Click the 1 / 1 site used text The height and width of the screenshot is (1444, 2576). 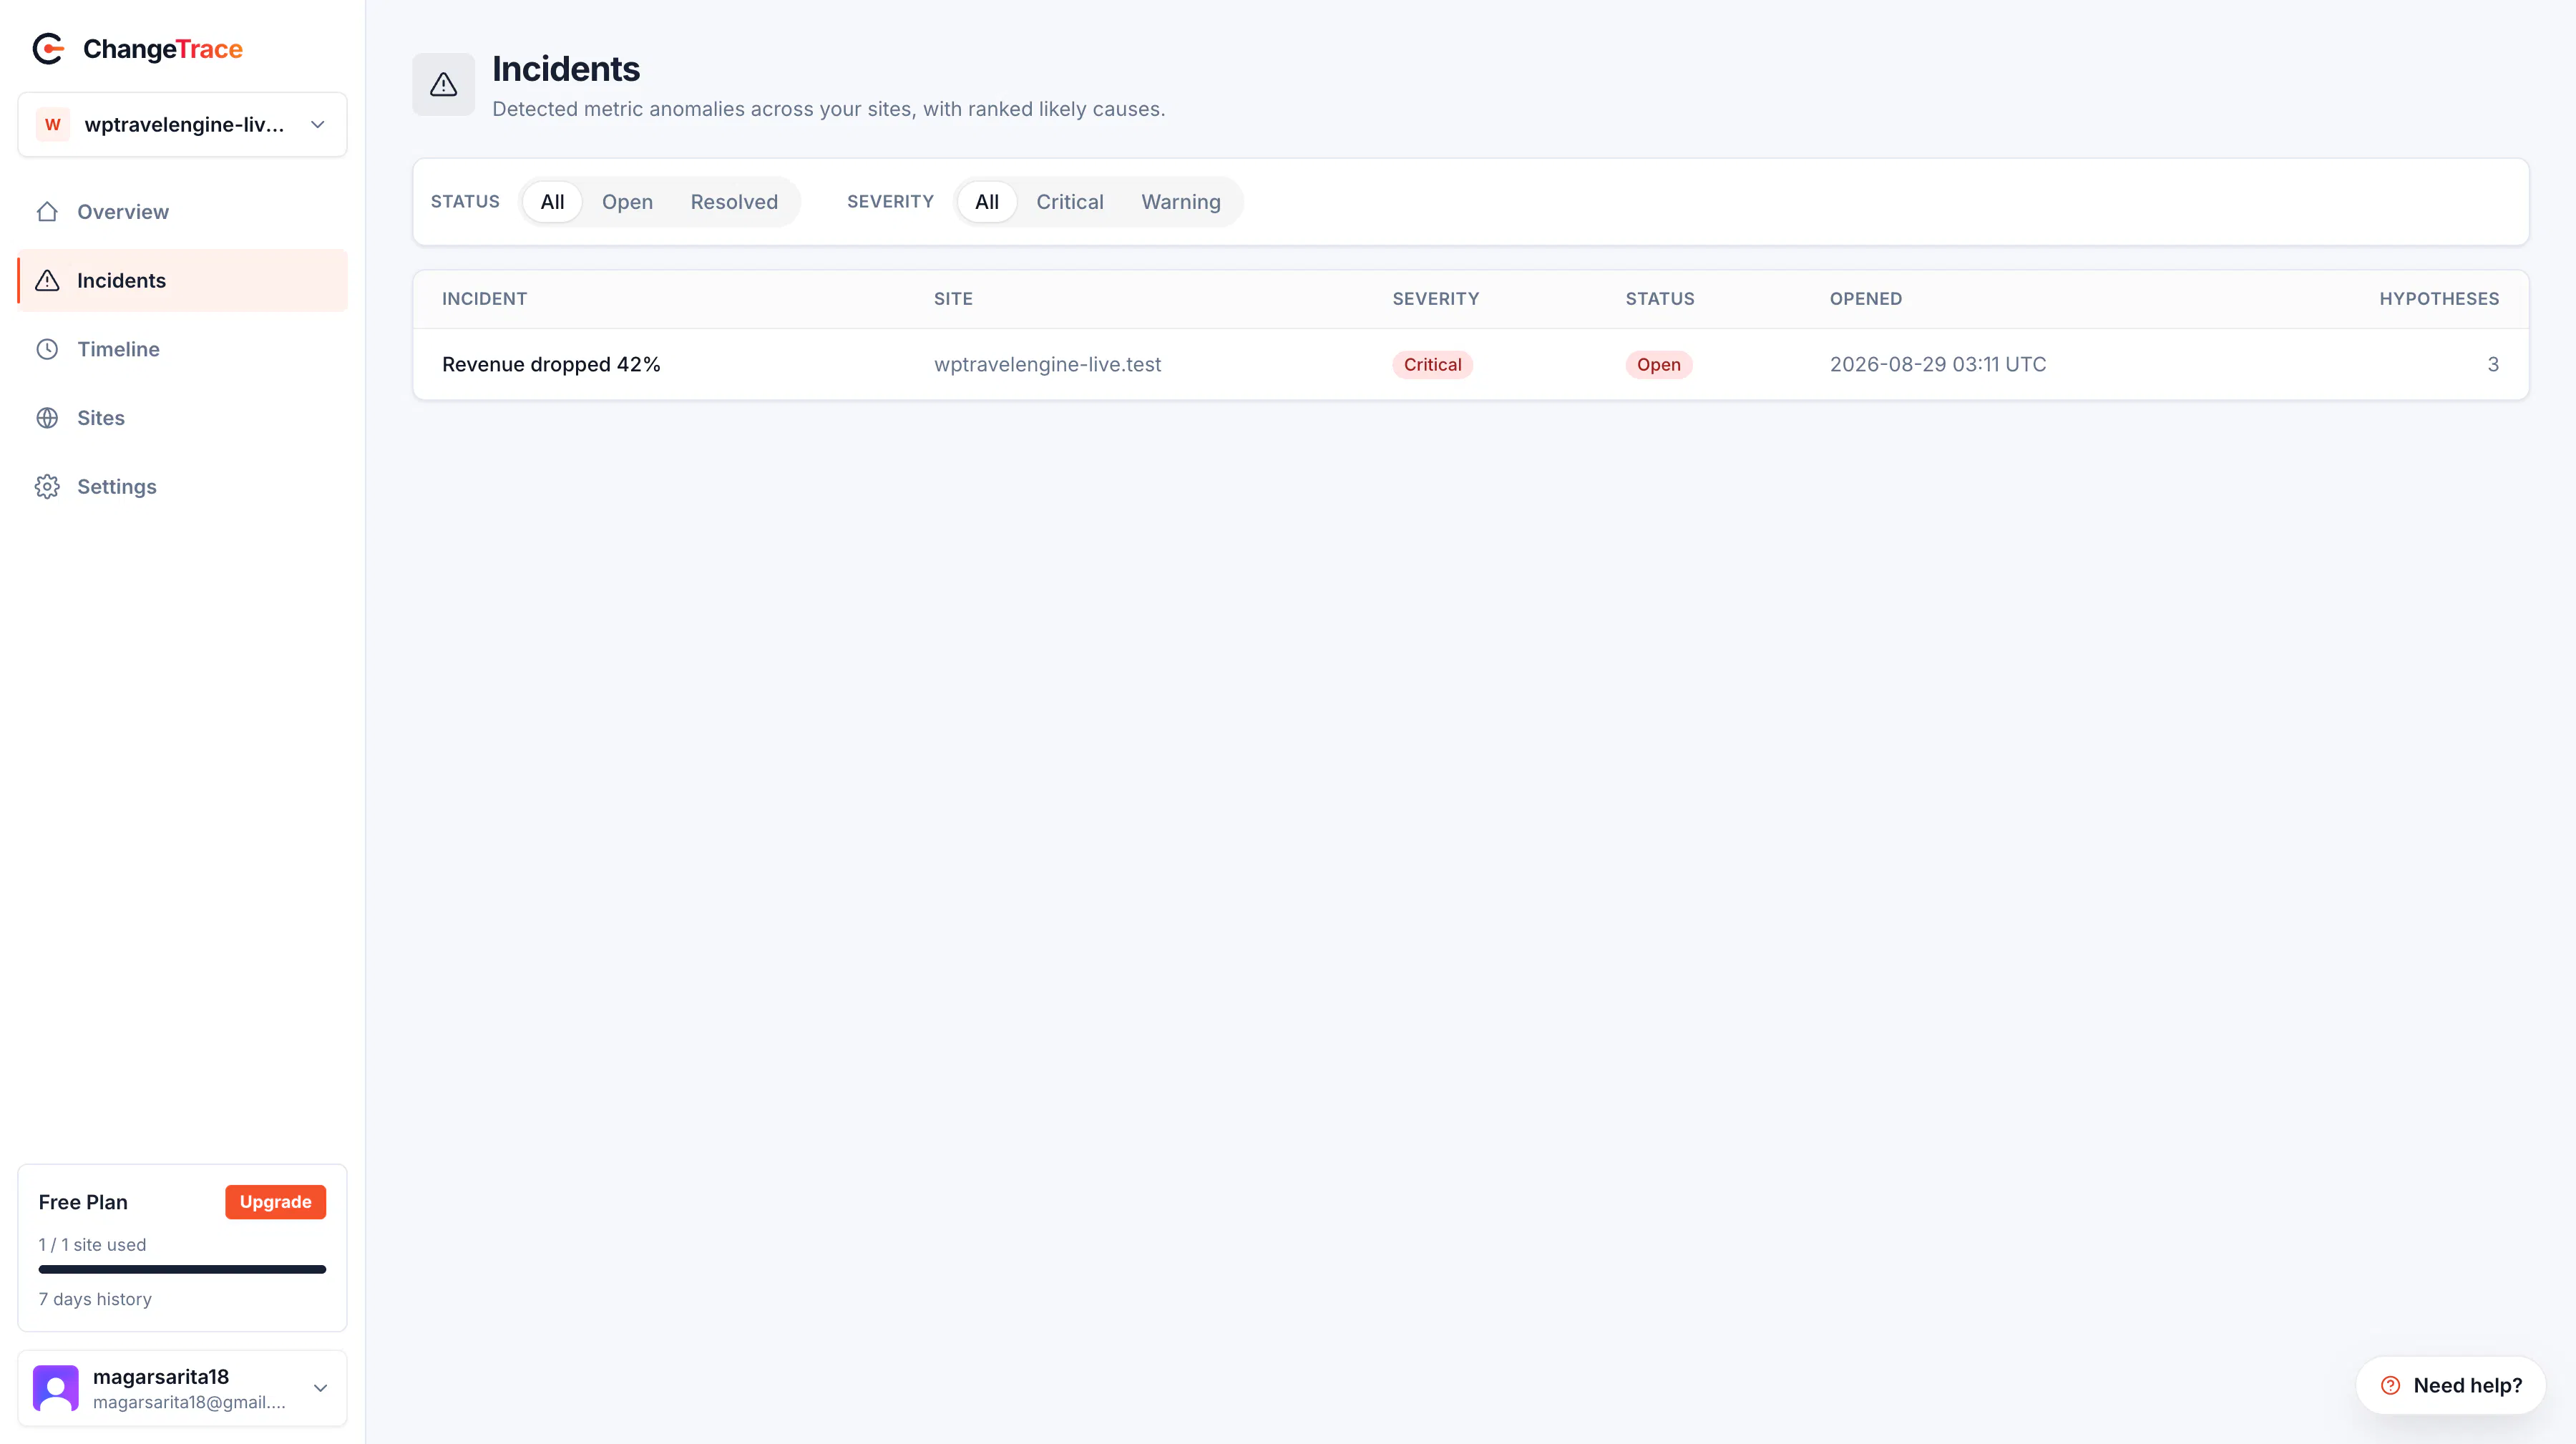coord(92,1245)
